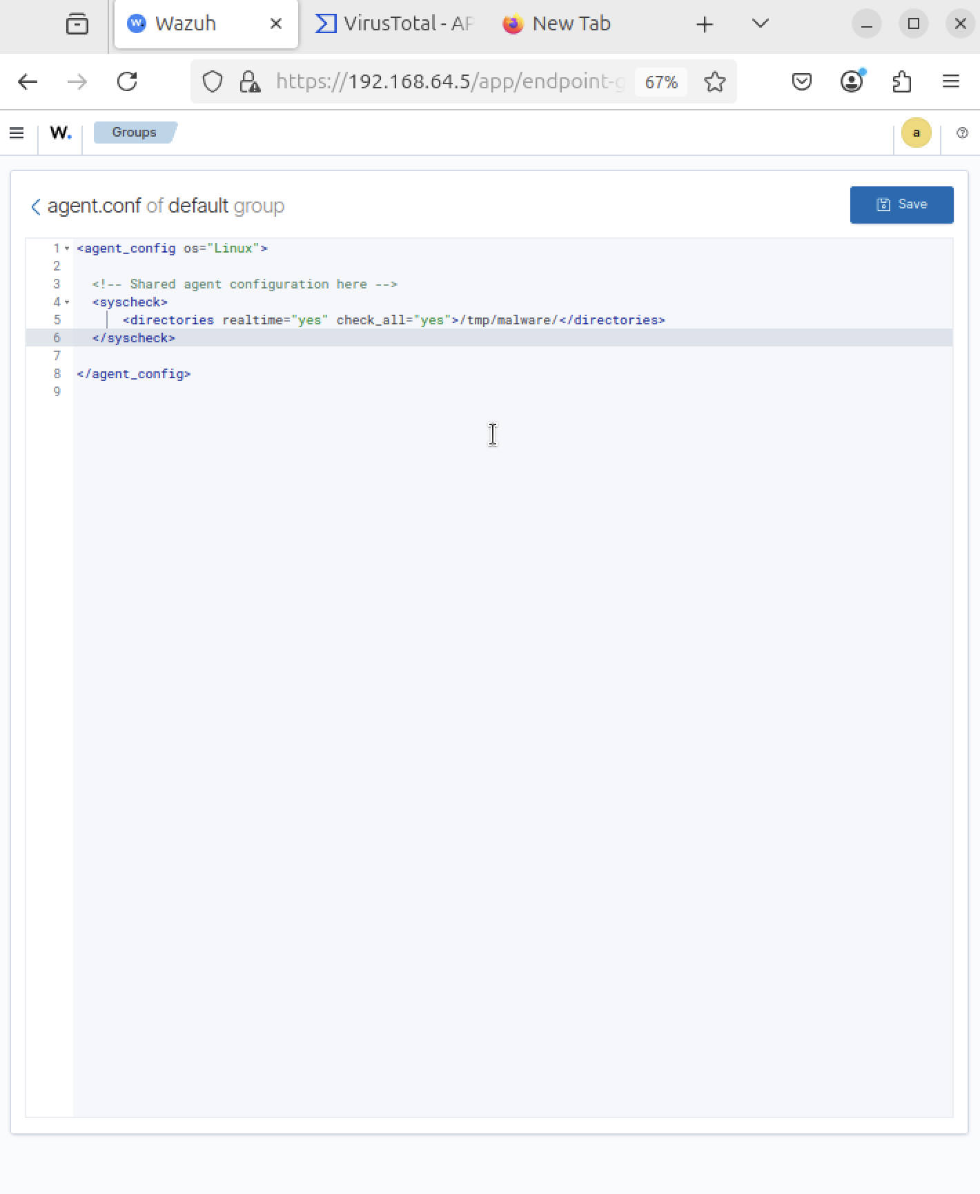The height and width of the screenshot is (1194, 980).
Task: Focus the browser address bar
Action: pos(449,82)
